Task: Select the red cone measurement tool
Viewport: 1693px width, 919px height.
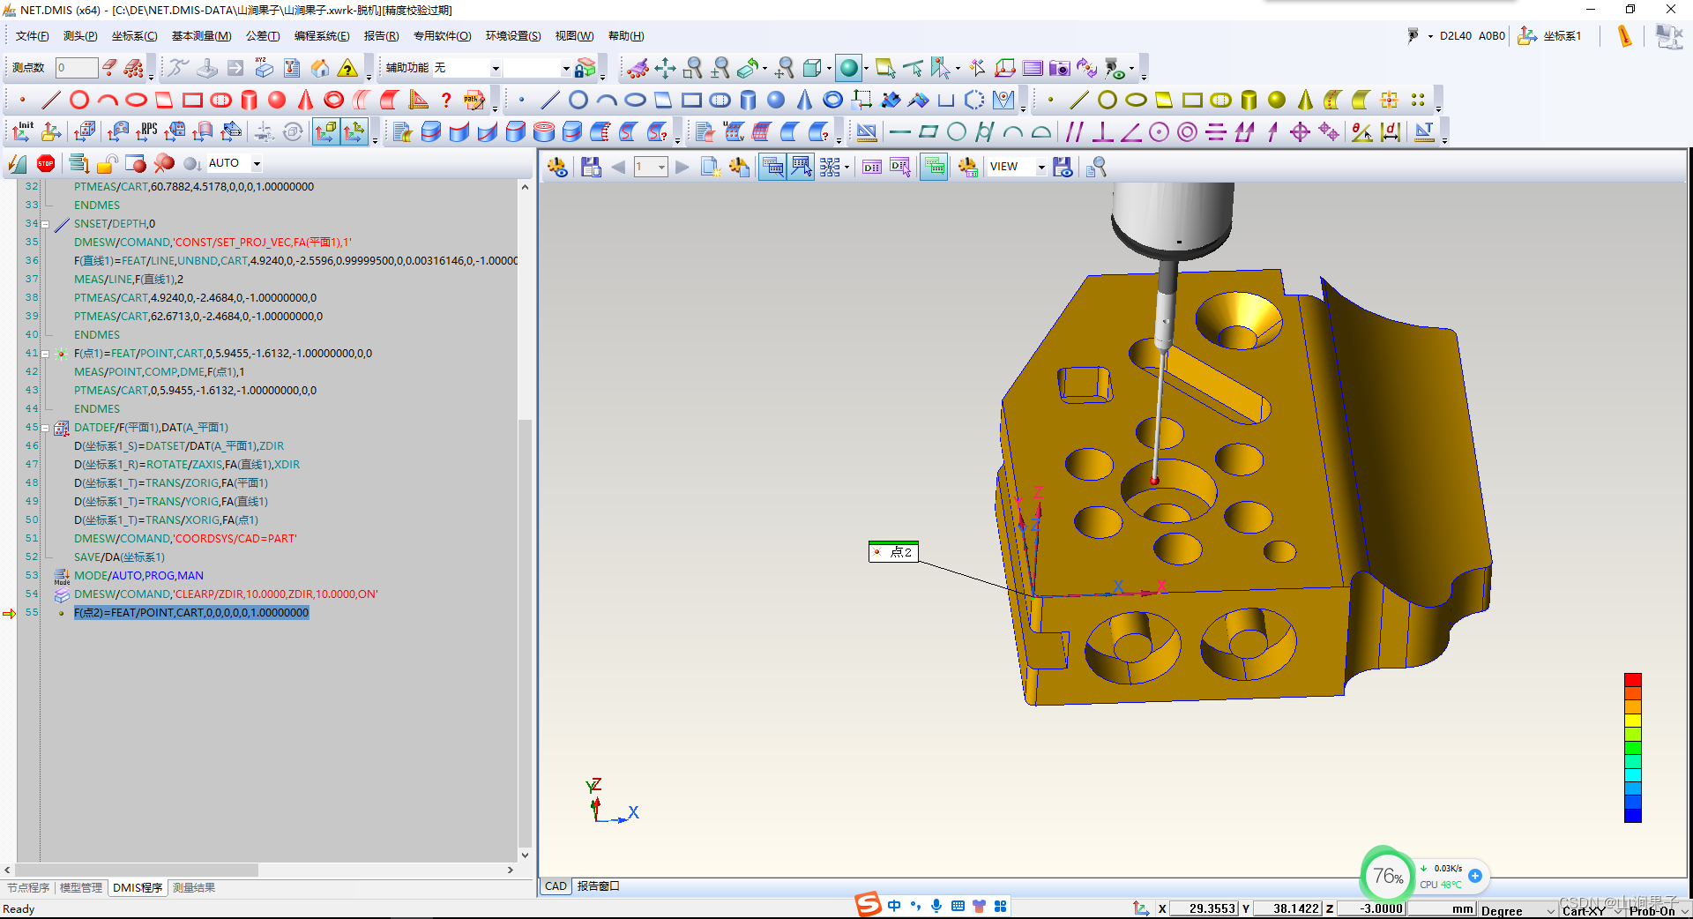Action: pos(305,100)
